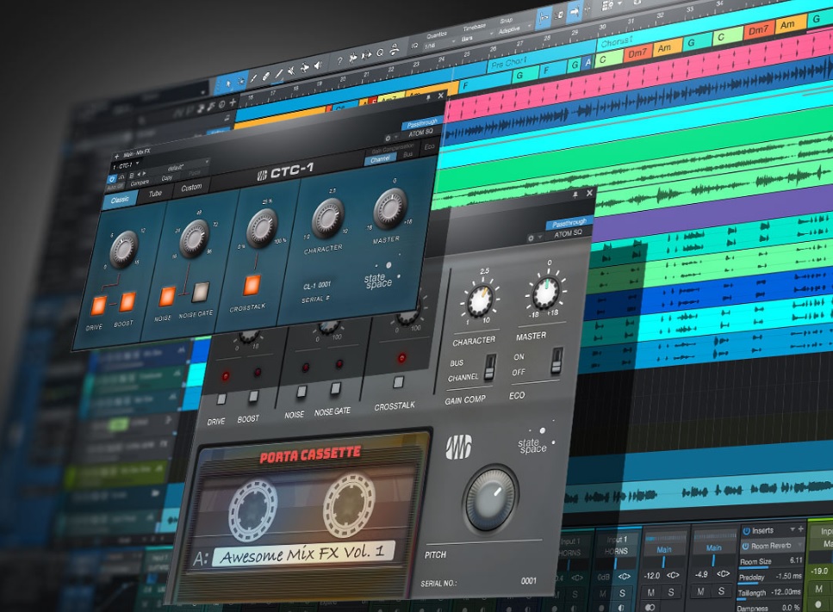The image size is (833, 612).
Task: Toggle the Drive button on Porta Cassette
Action: pos(221,399)
